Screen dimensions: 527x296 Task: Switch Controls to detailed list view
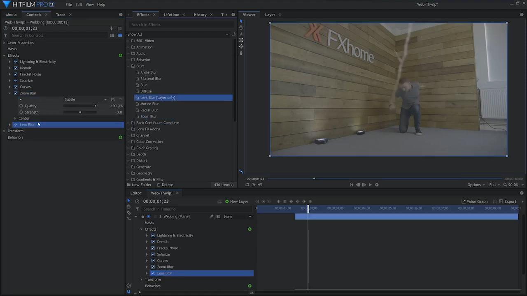coord(120,35)
